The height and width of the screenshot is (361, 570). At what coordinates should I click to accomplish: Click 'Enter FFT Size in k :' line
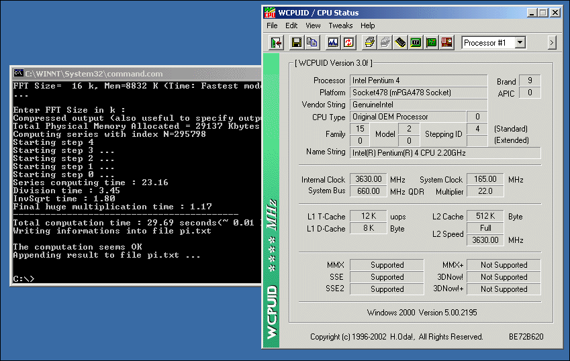point(69,109)
